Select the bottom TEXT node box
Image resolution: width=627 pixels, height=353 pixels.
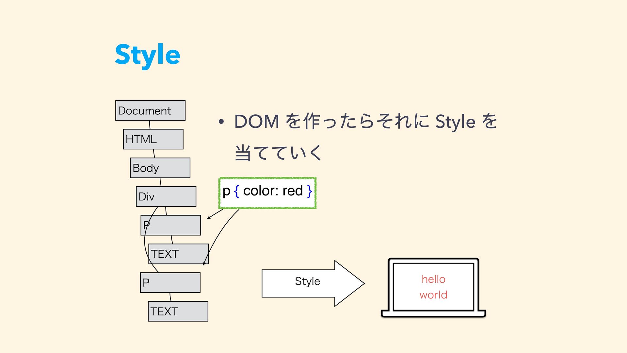(x=178, y=311)
